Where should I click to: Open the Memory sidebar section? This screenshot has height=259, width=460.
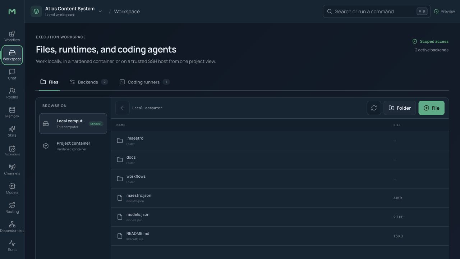(12, 112)
